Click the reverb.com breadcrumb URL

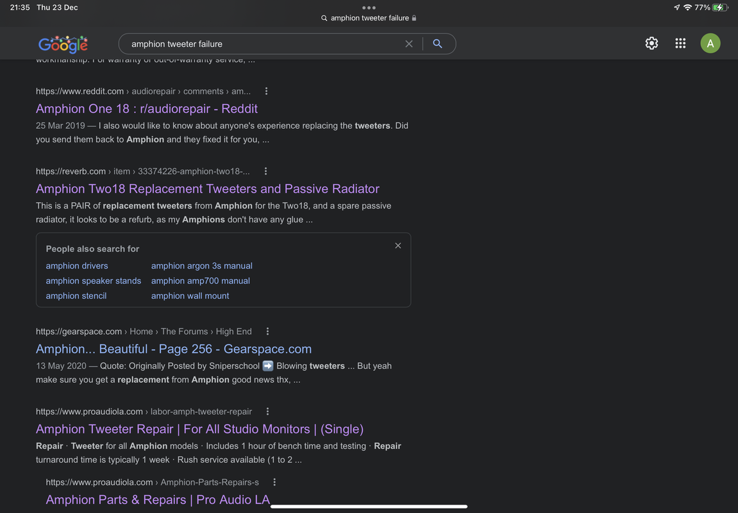(x=142, y=171)
